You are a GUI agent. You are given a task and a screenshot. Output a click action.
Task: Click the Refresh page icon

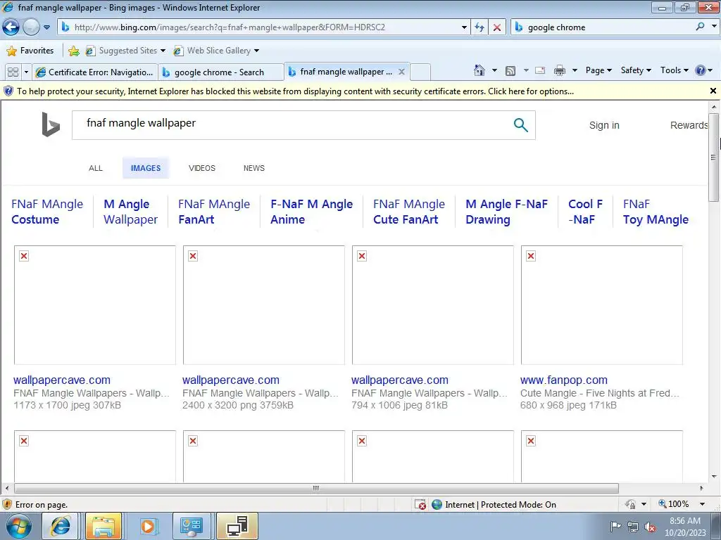[x=479, y=27]
